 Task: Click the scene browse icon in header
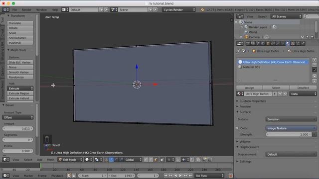point(114,9)
